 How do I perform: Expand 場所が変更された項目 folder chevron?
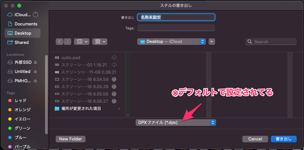click(119, 109)
